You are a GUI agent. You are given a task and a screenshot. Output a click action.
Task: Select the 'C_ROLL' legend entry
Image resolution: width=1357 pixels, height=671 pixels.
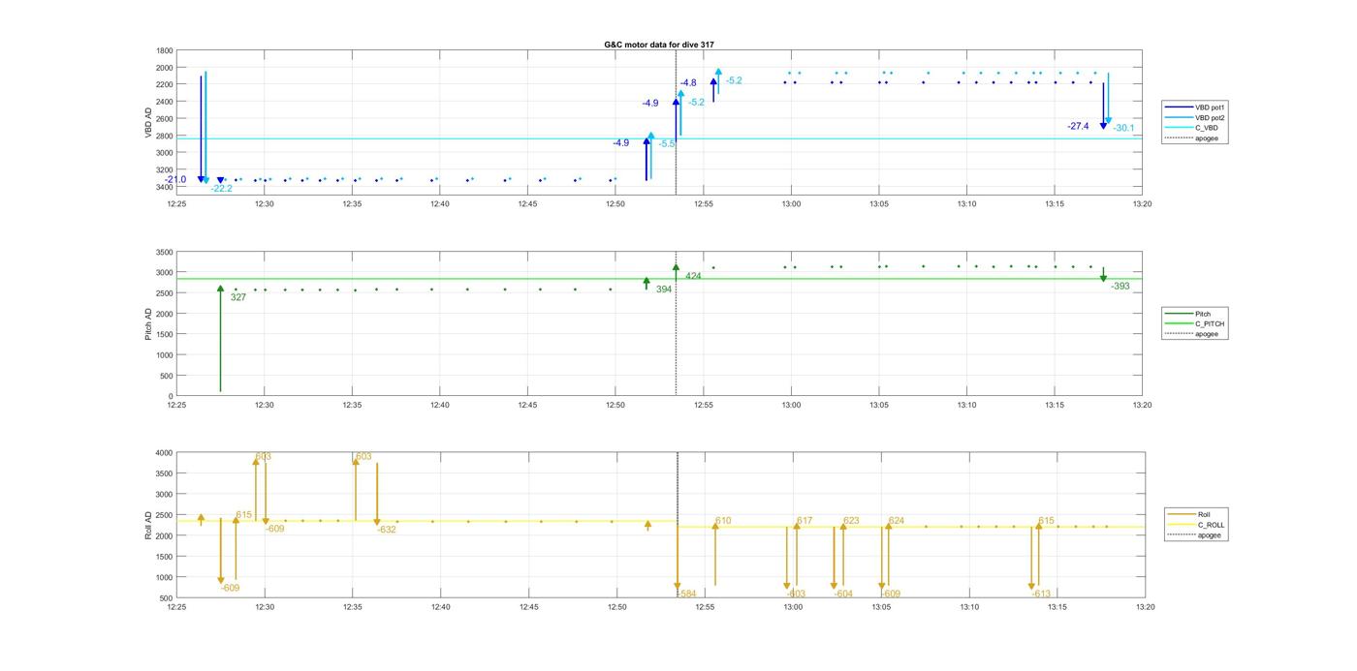(1197, 525)
